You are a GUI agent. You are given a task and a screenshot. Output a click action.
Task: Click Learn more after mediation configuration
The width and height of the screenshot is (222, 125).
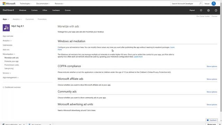point(138,57)
